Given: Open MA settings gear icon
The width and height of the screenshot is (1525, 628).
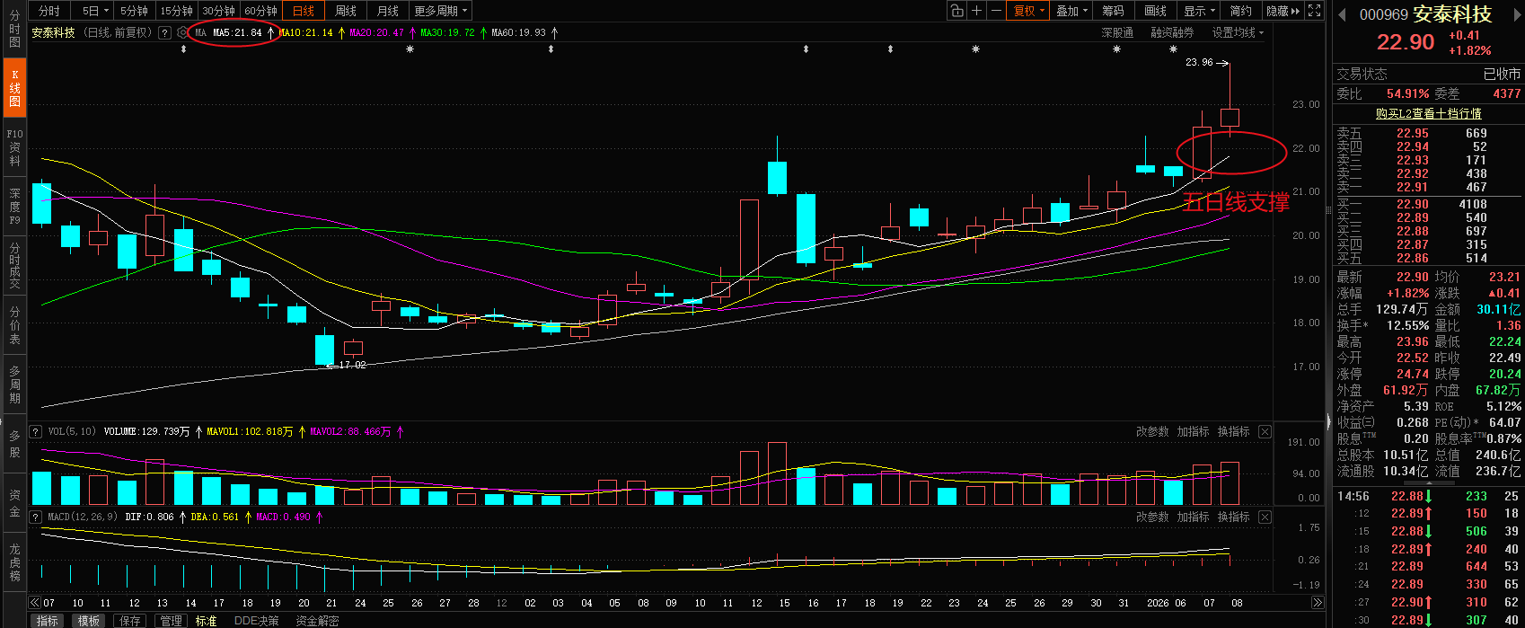Looking at the screenshot, I should point(182,32).
